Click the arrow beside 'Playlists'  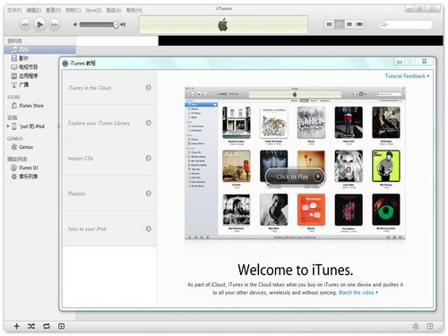pyautogui.click(x=148, y=194)
